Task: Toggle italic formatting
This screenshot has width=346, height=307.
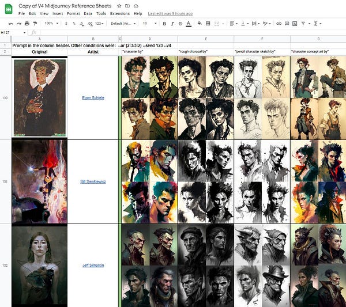Action: pos(172,24)
